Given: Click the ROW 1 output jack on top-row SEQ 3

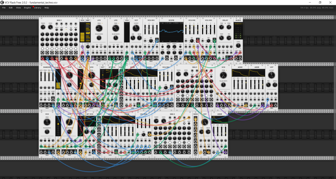Looking at the screenshot, I should (x=42, y=58).
